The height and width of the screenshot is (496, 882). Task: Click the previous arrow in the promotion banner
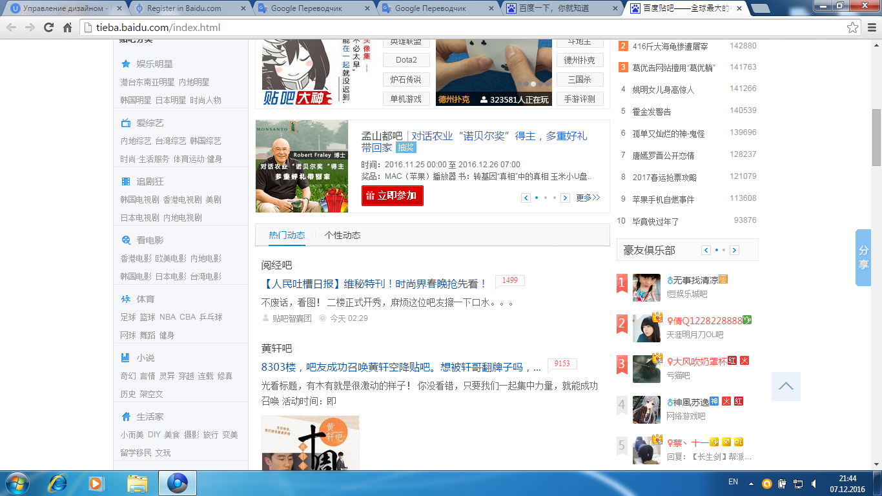(x=526, y=198)
